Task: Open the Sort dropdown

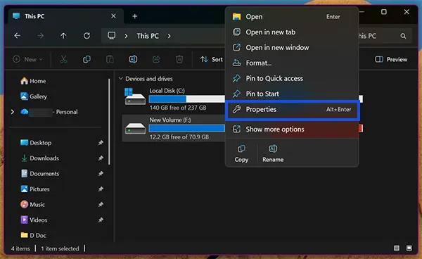Action: tap(212, 59)
